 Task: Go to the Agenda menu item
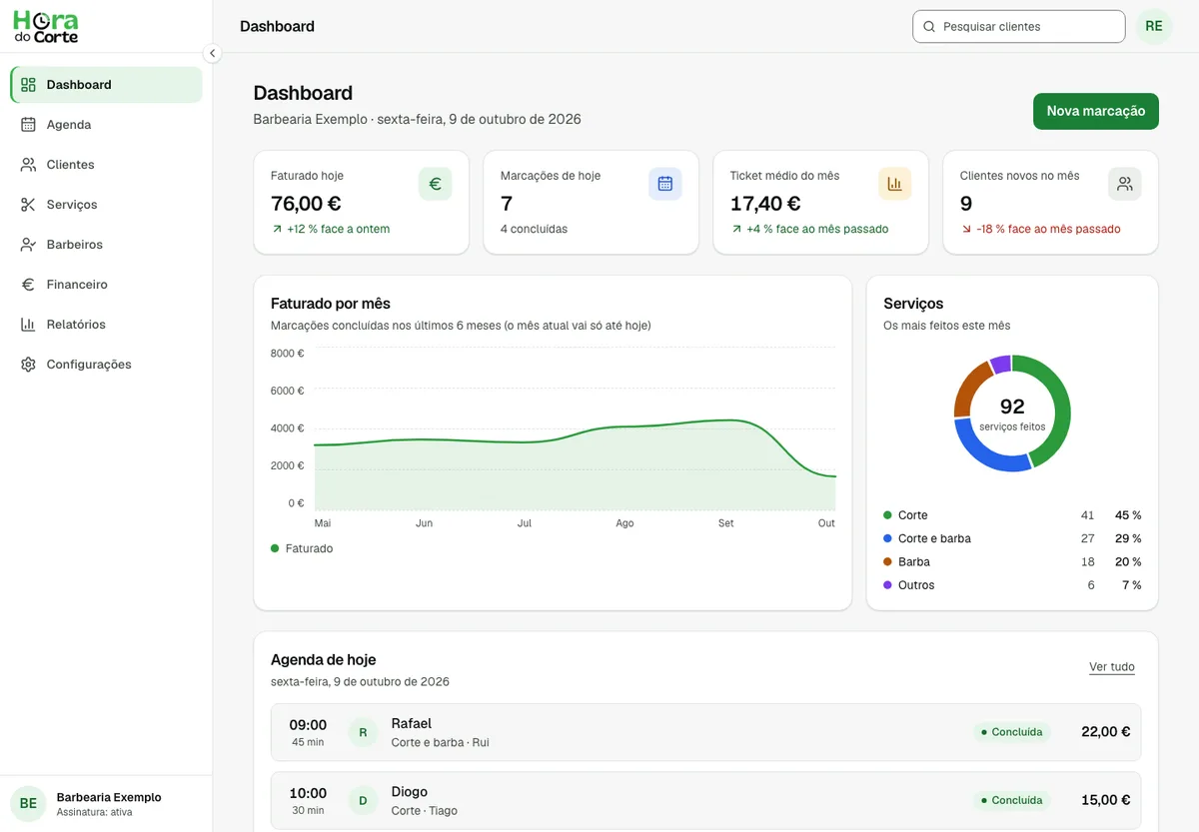(x=106, y=125)
